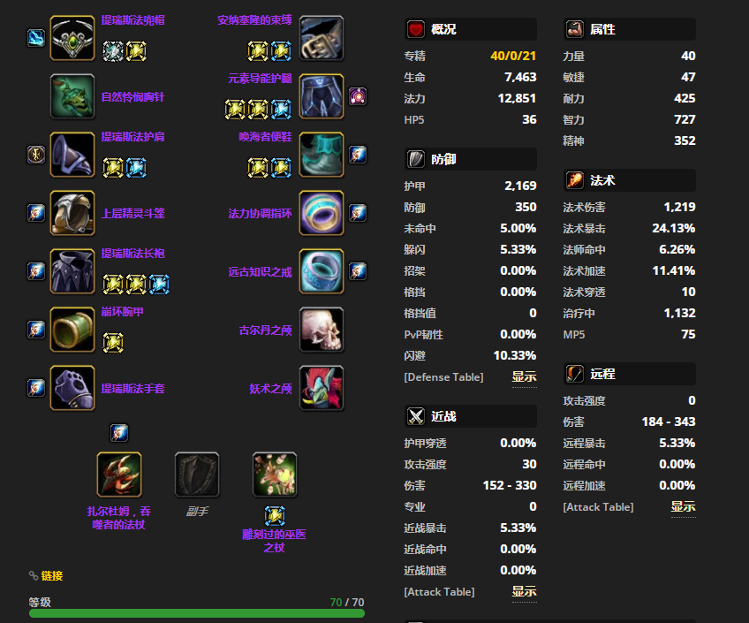
Task: Open the 链接 link
Action: 51,575
